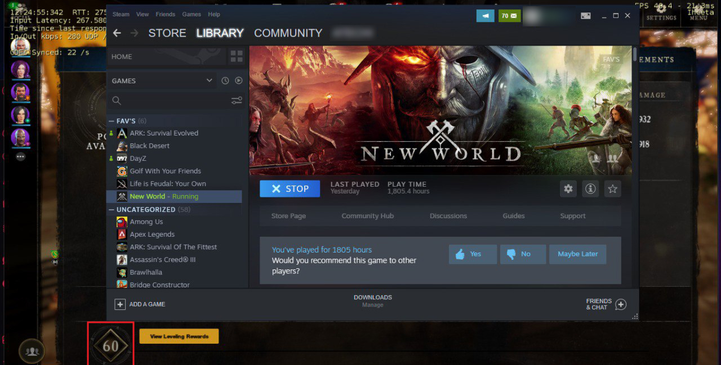Switch to the COMMUNITY tab
This screenshot has height=365, width=721.
[288, 33]
